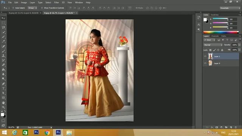
Task: Select the Rectangle shape tool
Action: click(3, 98)
